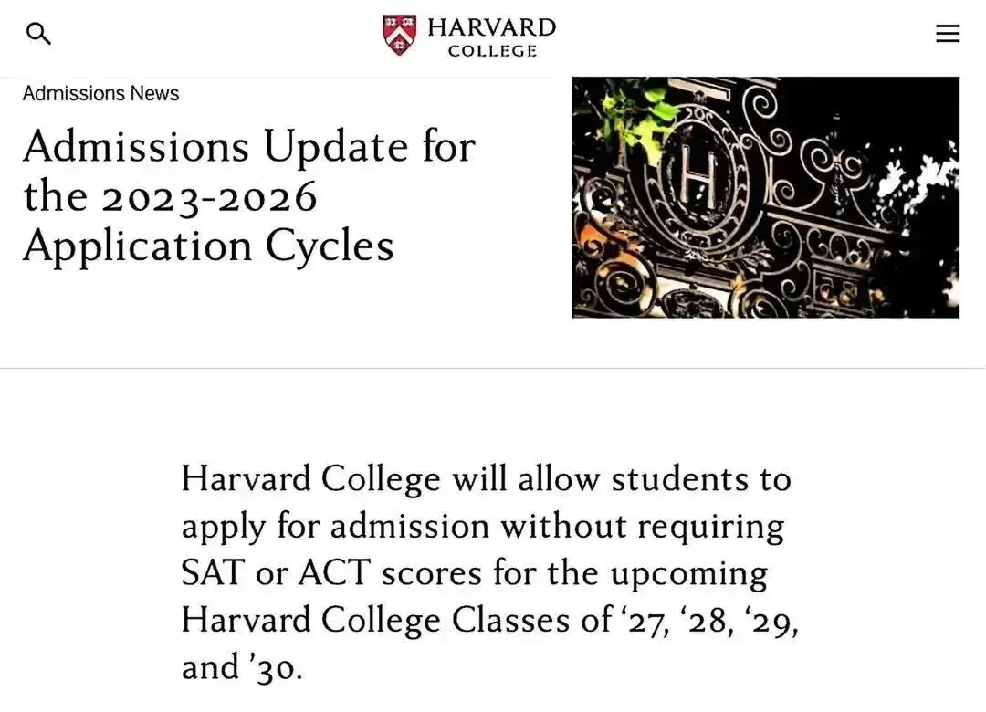
Task: Click 'Application Cycles' in the headline
Action: coord(208,246)
